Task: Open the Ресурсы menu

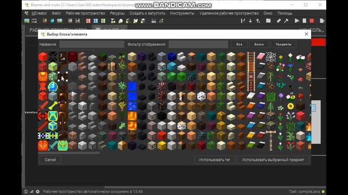Action: [x=117, y=13]
